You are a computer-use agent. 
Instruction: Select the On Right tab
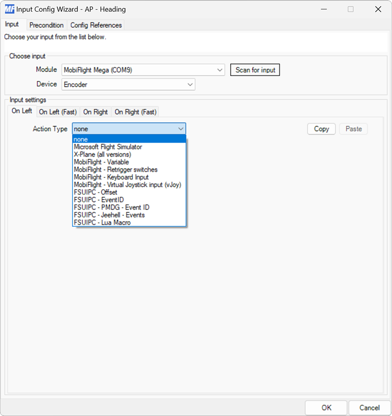95,112
